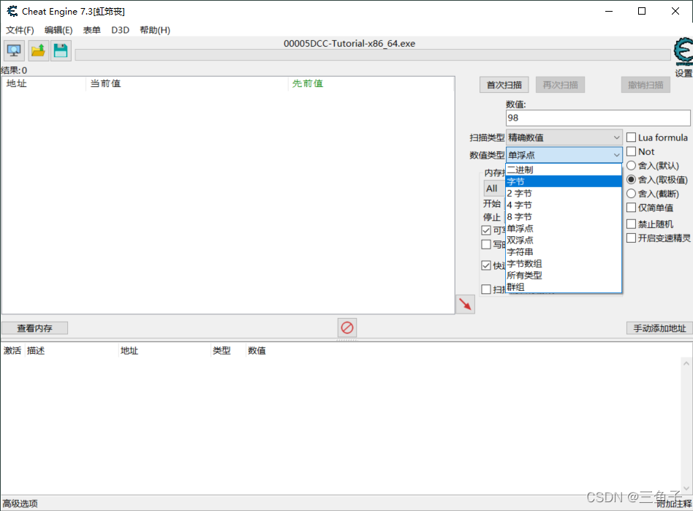Select the 舍入(取极值) radio button

point(631,179)
